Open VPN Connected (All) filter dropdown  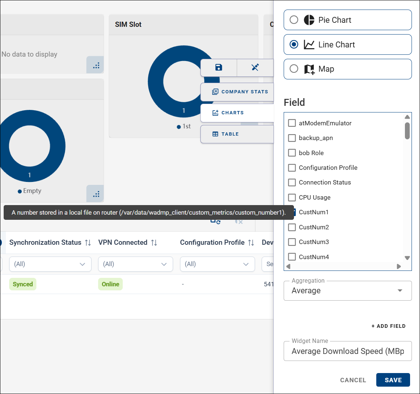135,264
